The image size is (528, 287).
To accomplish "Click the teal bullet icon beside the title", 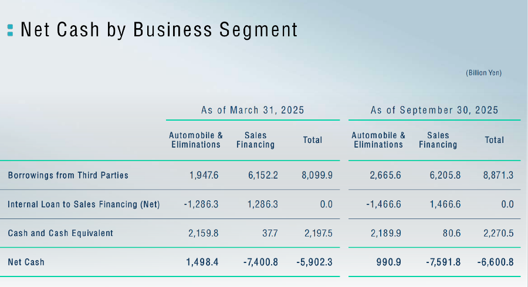I will (10, 30).
